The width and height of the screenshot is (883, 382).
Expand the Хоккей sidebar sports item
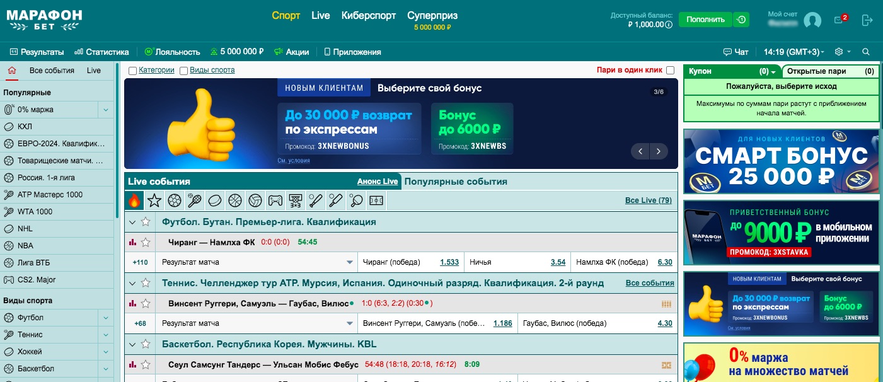[x=105, y=352]
